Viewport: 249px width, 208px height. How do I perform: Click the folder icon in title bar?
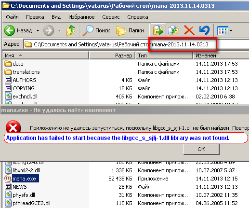coord(6,6)
